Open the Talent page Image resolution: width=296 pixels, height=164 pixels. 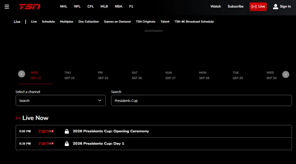click(165, 22)
